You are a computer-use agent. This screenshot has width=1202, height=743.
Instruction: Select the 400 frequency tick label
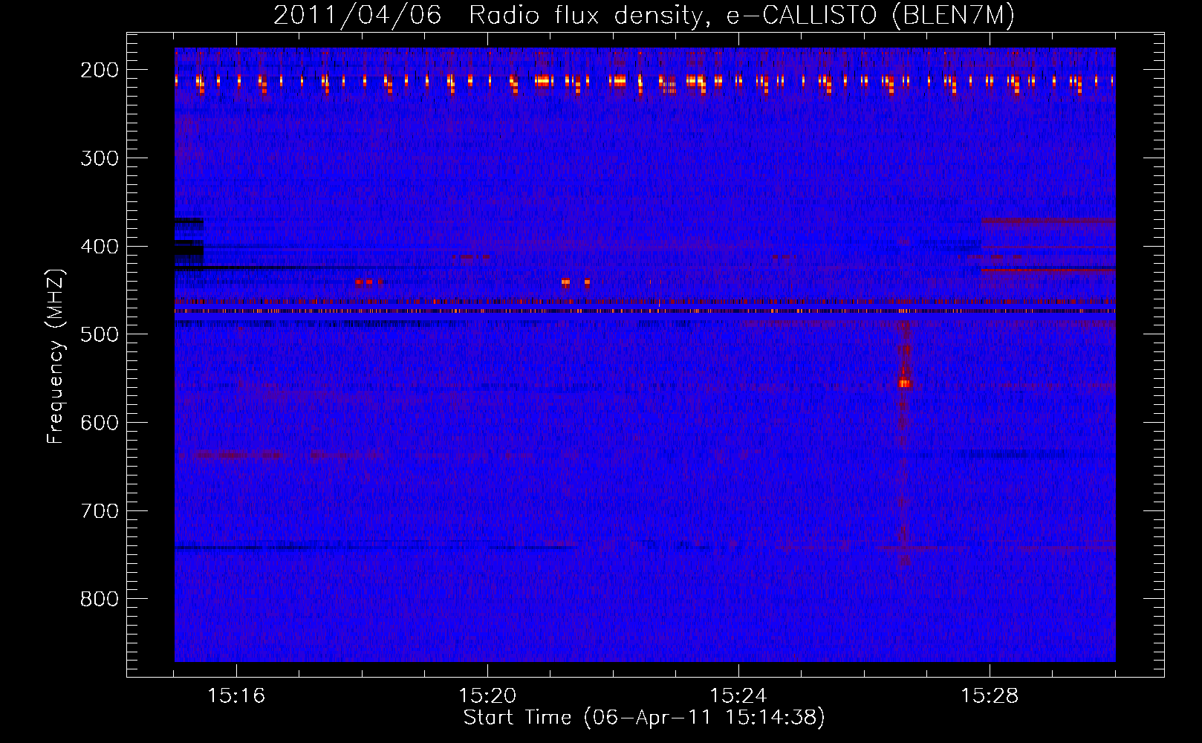click(99, 247)
